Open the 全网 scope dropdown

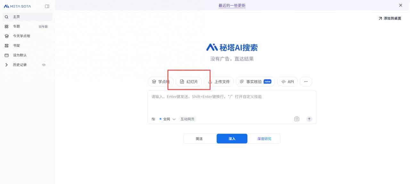point(168,119)
